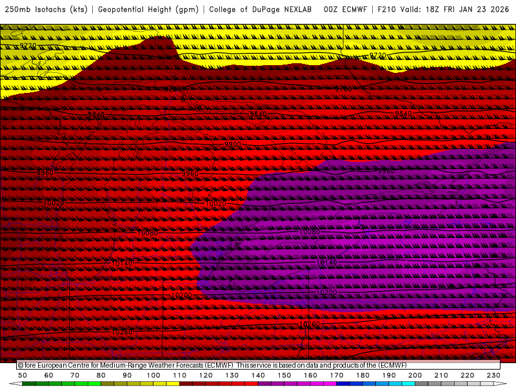Click the 170 value on the color scale

(336, 375)
